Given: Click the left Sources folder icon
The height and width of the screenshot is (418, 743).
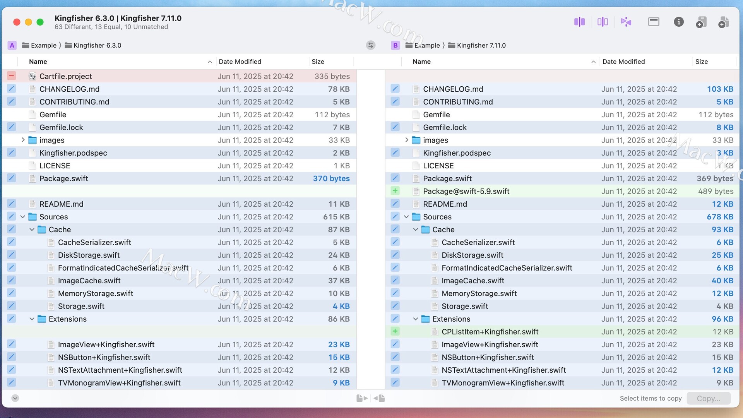Looking at the screenshot, I should 33,217.
